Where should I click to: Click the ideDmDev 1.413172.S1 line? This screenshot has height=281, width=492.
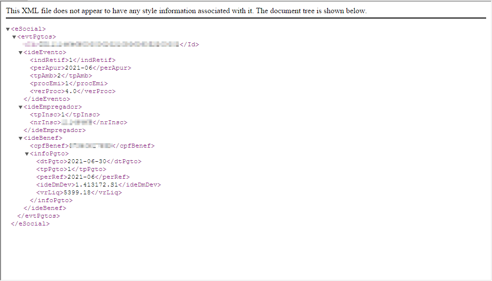tap(99, 185)
